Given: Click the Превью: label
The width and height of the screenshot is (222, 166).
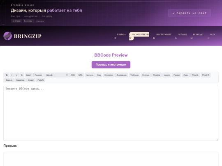Looking at the screenshot, I should 10,146.
